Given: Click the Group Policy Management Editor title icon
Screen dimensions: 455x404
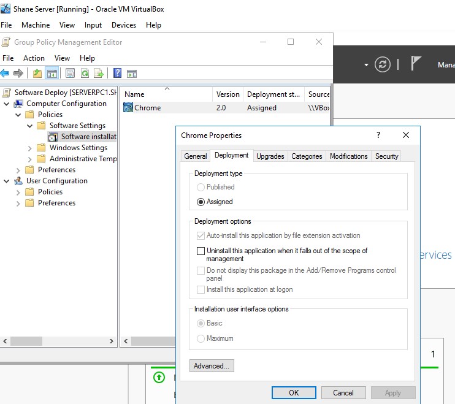Looking at the screenshot, I should (6, 42).
